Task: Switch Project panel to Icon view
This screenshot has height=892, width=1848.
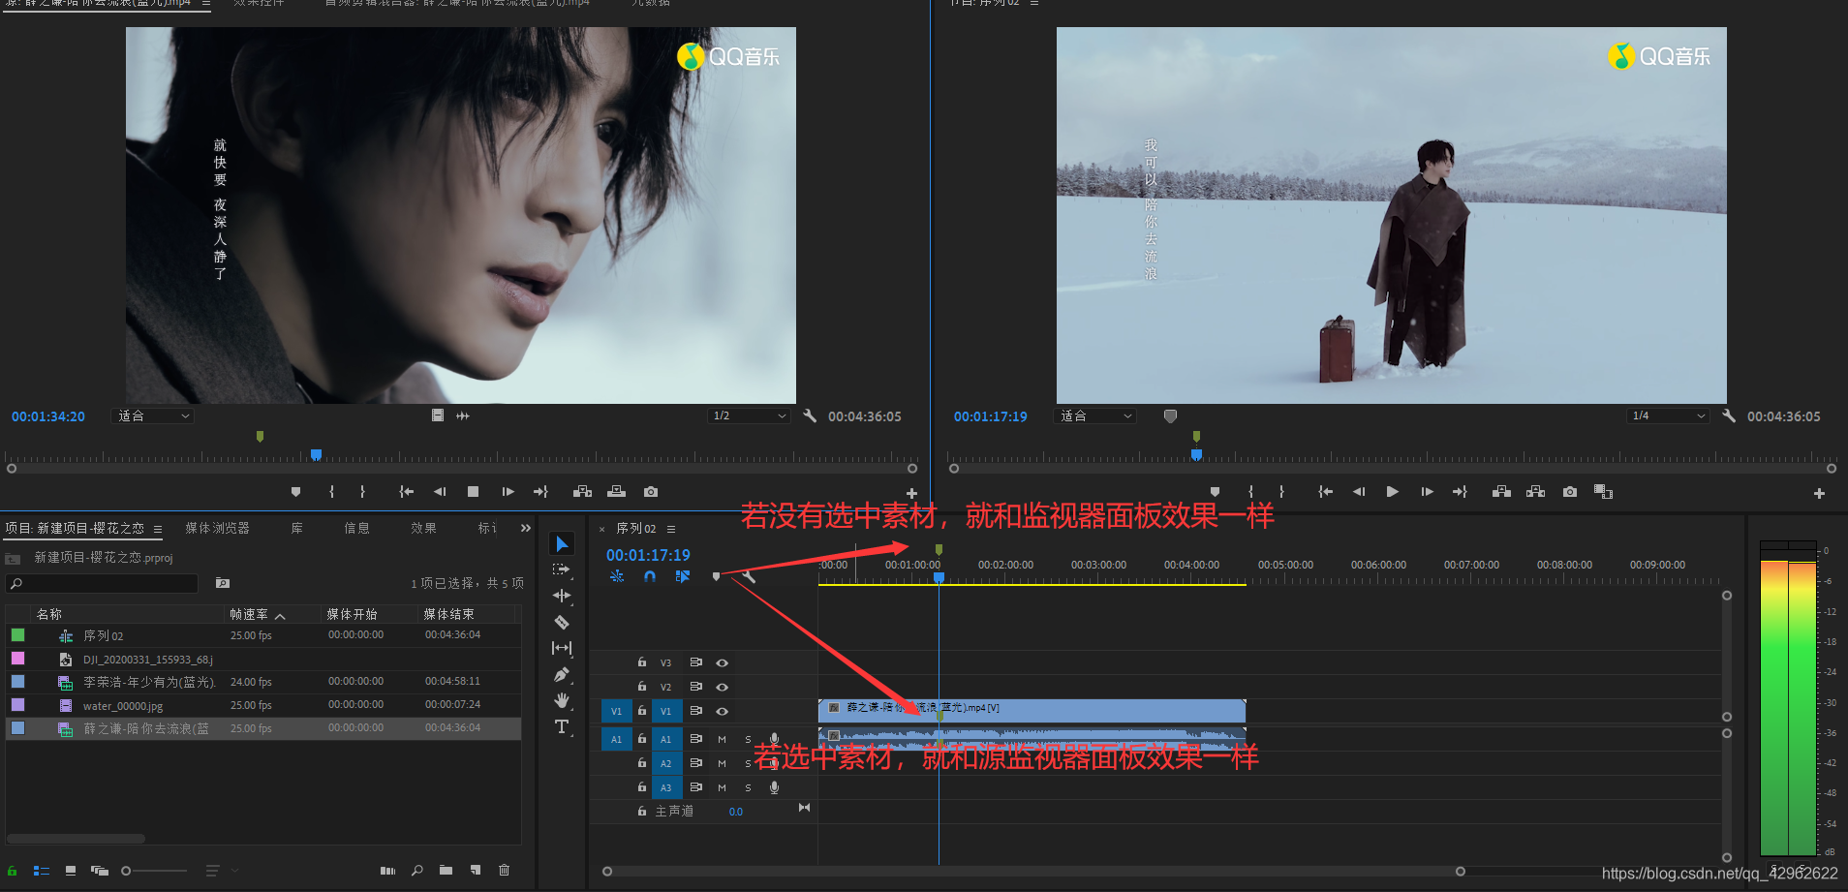Action: 71,871
